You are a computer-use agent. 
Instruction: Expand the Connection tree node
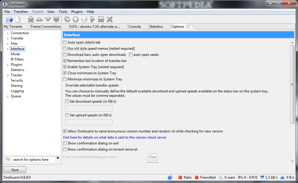tap(8, 33)
